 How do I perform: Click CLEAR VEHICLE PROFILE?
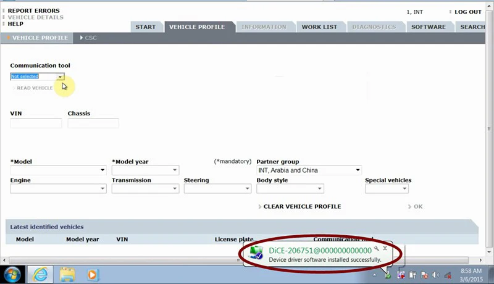click(x=302, y=207)
